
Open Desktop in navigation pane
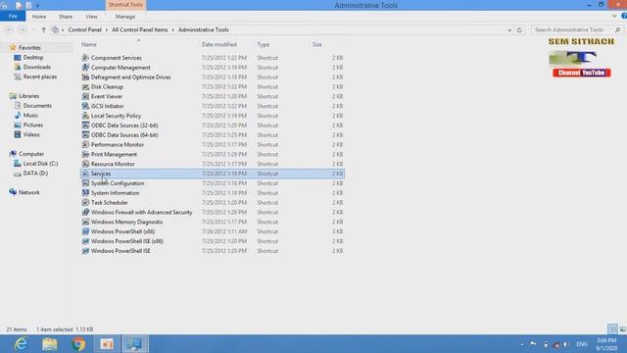(x=32, y=57)
